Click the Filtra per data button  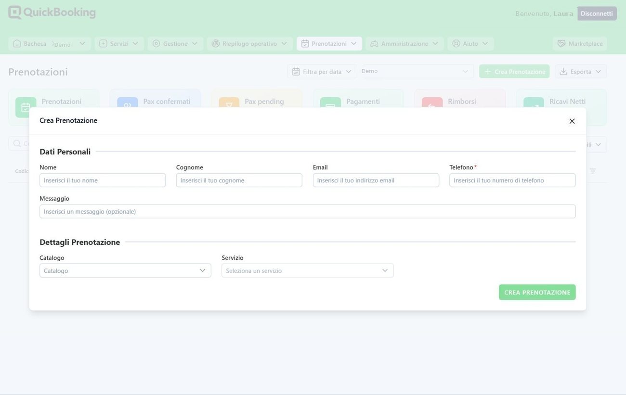[x=322, y=72]
